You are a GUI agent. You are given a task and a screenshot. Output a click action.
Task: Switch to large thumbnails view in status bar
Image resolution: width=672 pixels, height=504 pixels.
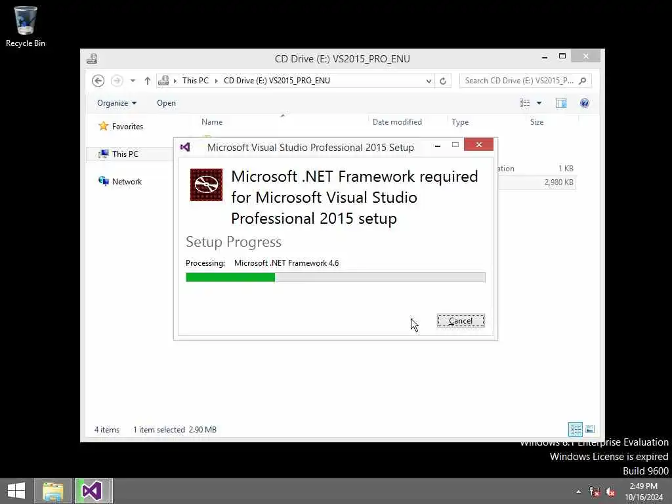[590, 429]
